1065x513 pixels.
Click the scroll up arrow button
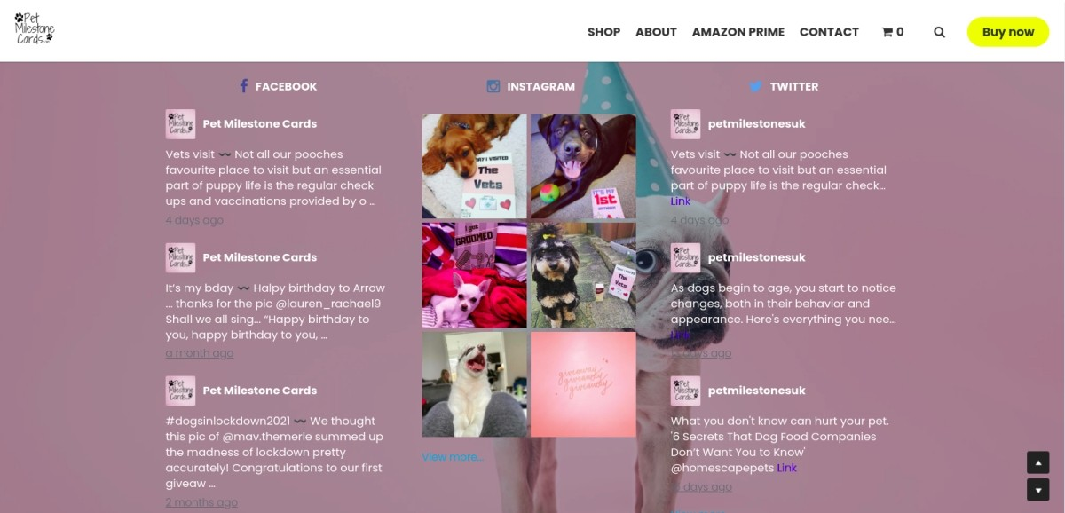(x=1038, y=462)
